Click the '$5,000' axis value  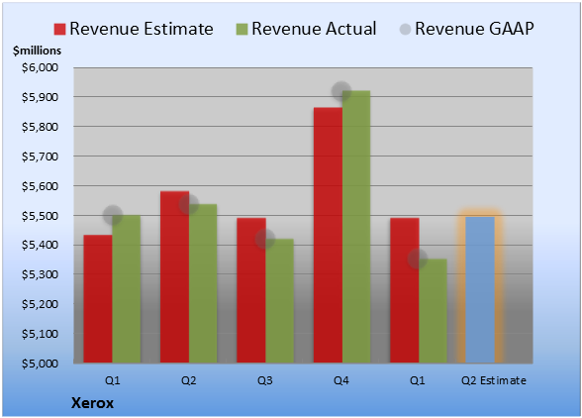point(40,363)
